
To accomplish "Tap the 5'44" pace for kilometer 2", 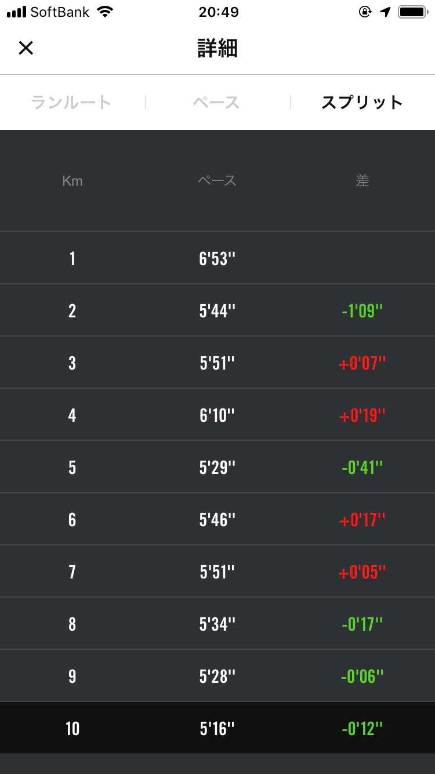I will coord(217,311).
